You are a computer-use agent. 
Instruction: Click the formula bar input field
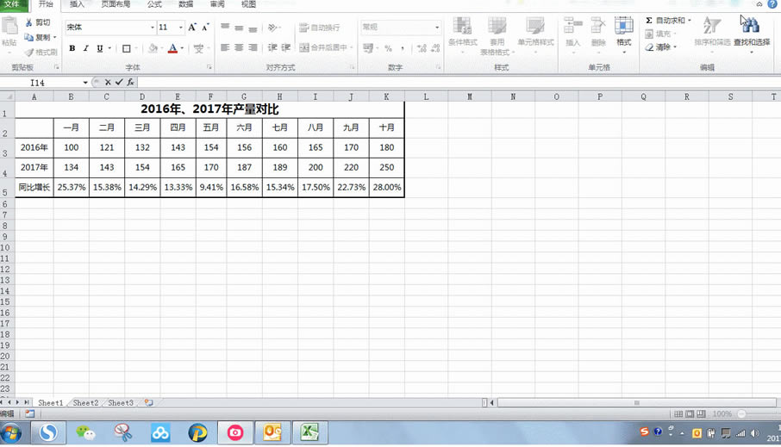click(459, 83)
